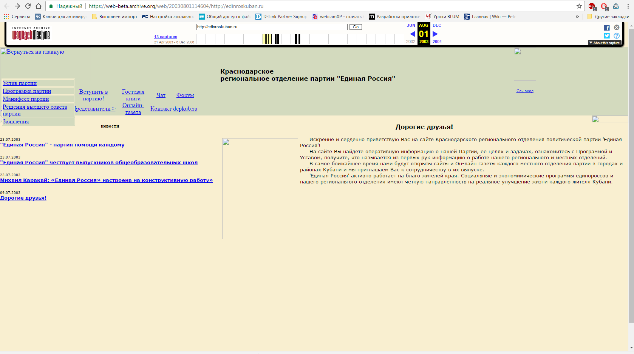Open the Чат link
634x354 pixels.
coord(161,95)
